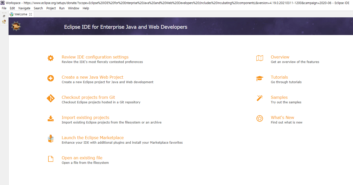
Task: Click the graduation cap icon next to Tutorials
Action: 260,78
